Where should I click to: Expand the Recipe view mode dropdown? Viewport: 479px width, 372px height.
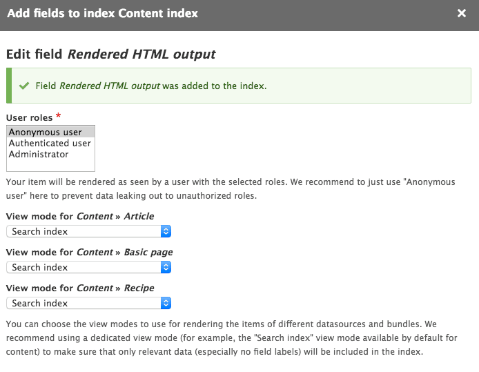coord(88,303)
